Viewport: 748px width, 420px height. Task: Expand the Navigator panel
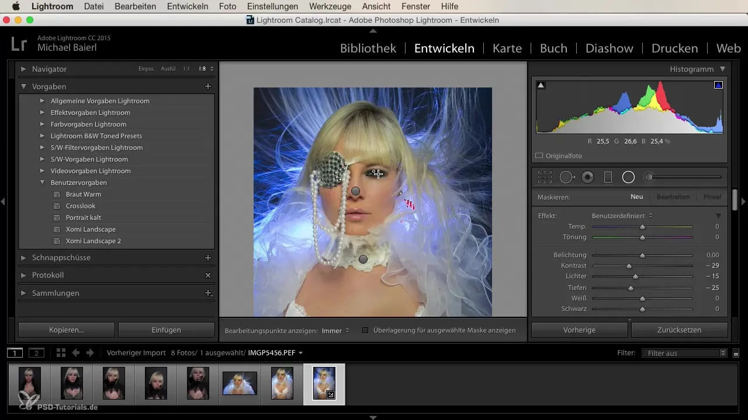point(23,69)
